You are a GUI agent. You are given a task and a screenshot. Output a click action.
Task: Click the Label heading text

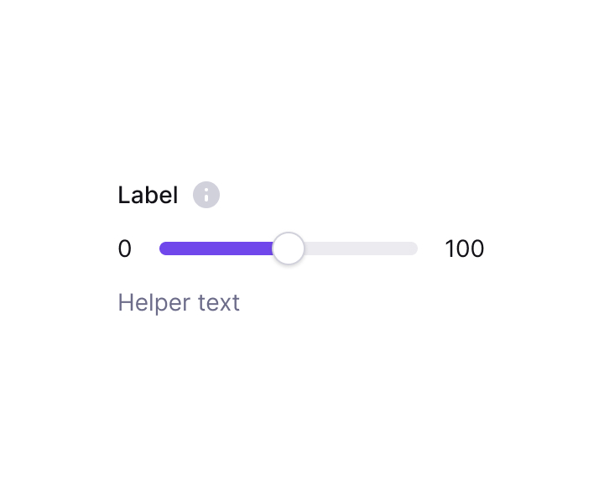pyautogui.click(x=148, y=195)
